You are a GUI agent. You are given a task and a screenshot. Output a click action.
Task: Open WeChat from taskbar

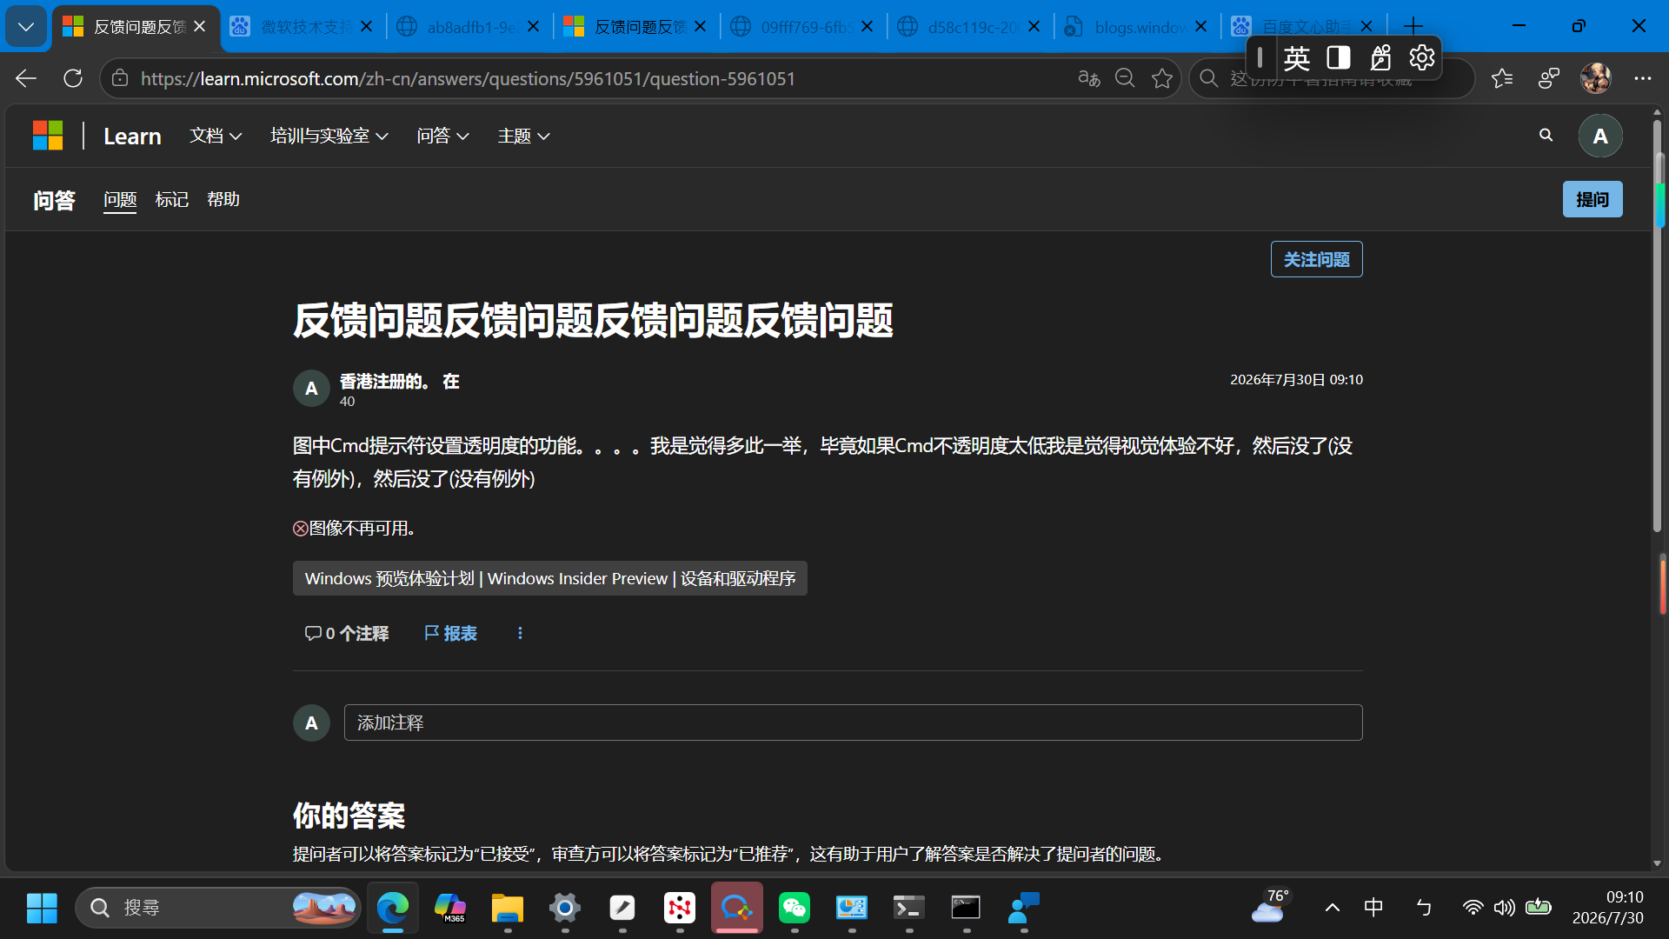click(795, 908)
